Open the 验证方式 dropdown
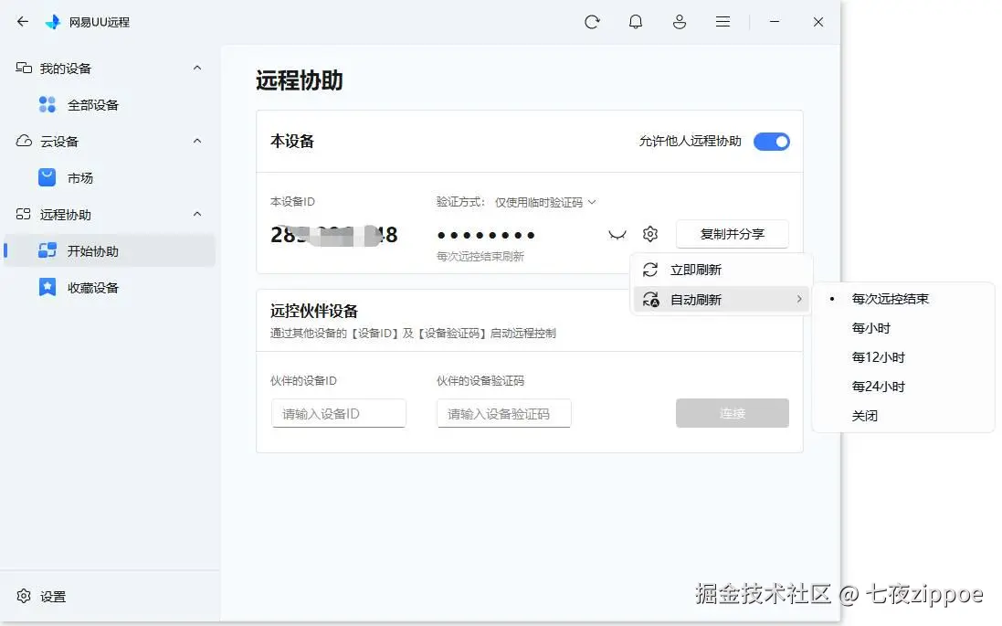This screenshot has height=626, width=1002. click(545, 202)
